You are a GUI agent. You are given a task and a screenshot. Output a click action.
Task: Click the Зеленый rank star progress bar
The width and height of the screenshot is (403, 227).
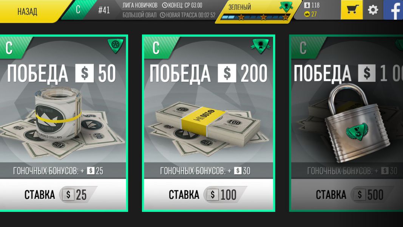(255, 17)
